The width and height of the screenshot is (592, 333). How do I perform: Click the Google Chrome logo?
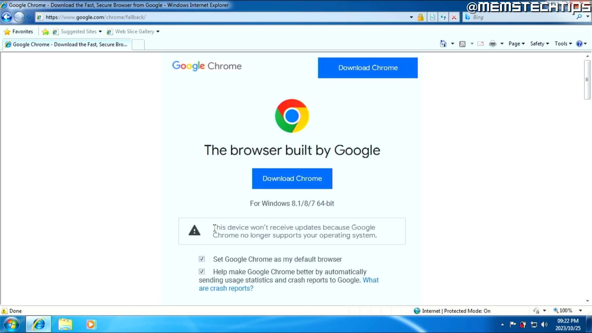tap(207, 66)
